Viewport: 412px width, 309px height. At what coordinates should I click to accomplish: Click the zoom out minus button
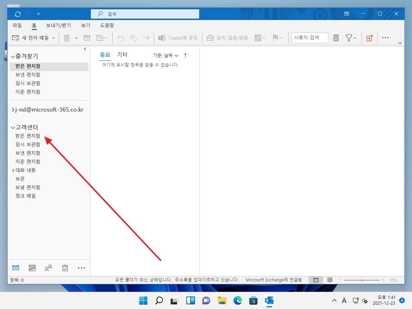coord(340,280)
